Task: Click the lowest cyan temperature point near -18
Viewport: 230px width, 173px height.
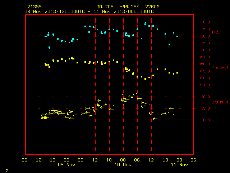Action: (x=50, y=48)
